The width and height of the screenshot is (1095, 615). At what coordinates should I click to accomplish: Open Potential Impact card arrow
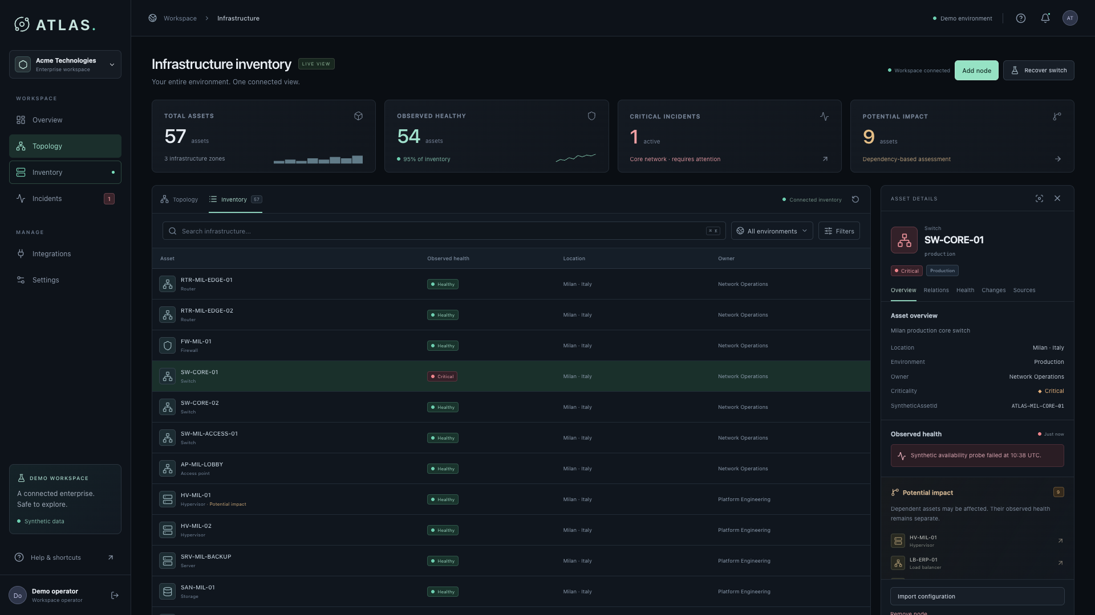click(1058, 159)
